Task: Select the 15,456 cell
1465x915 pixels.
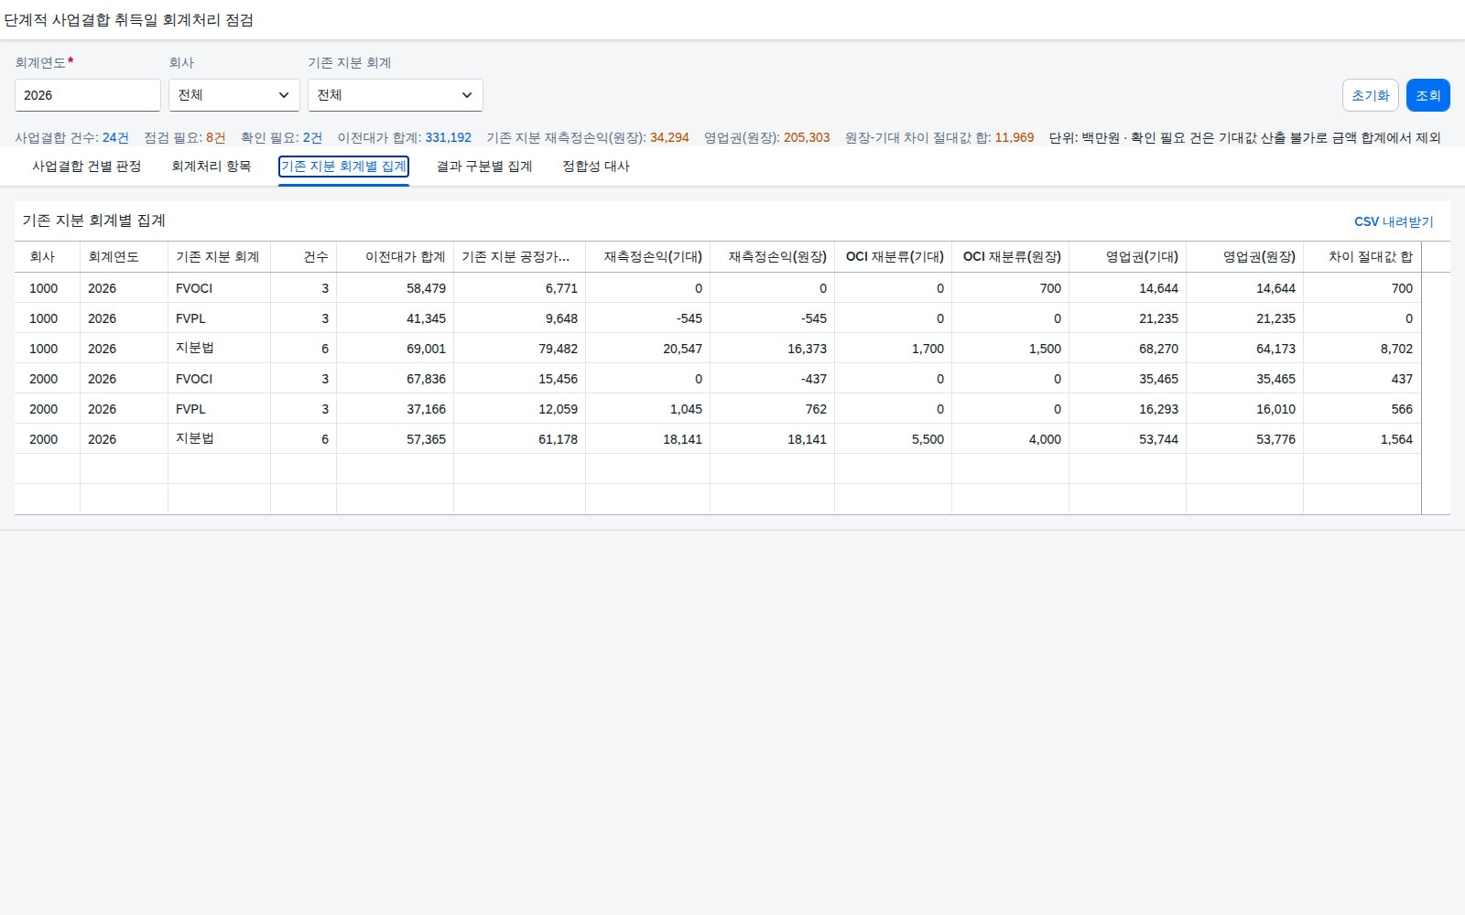Action: (x=520, y=379)
